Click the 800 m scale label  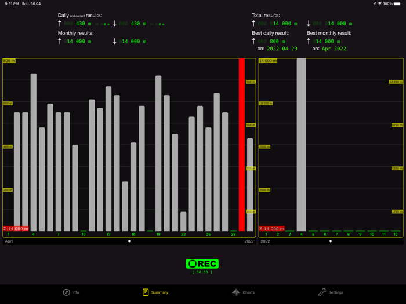click(x=9, y=61)
